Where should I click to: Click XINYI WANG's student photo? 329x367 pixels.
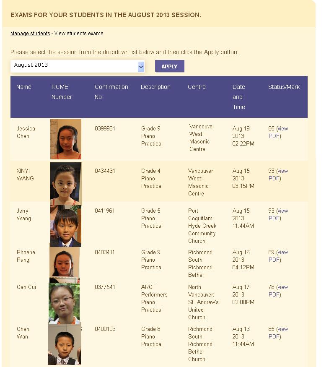[x=66, y=184]
